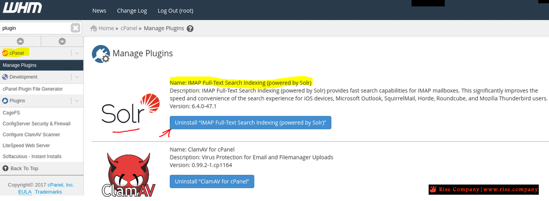Click the Name: ClamAV for cPanel text

202,150
